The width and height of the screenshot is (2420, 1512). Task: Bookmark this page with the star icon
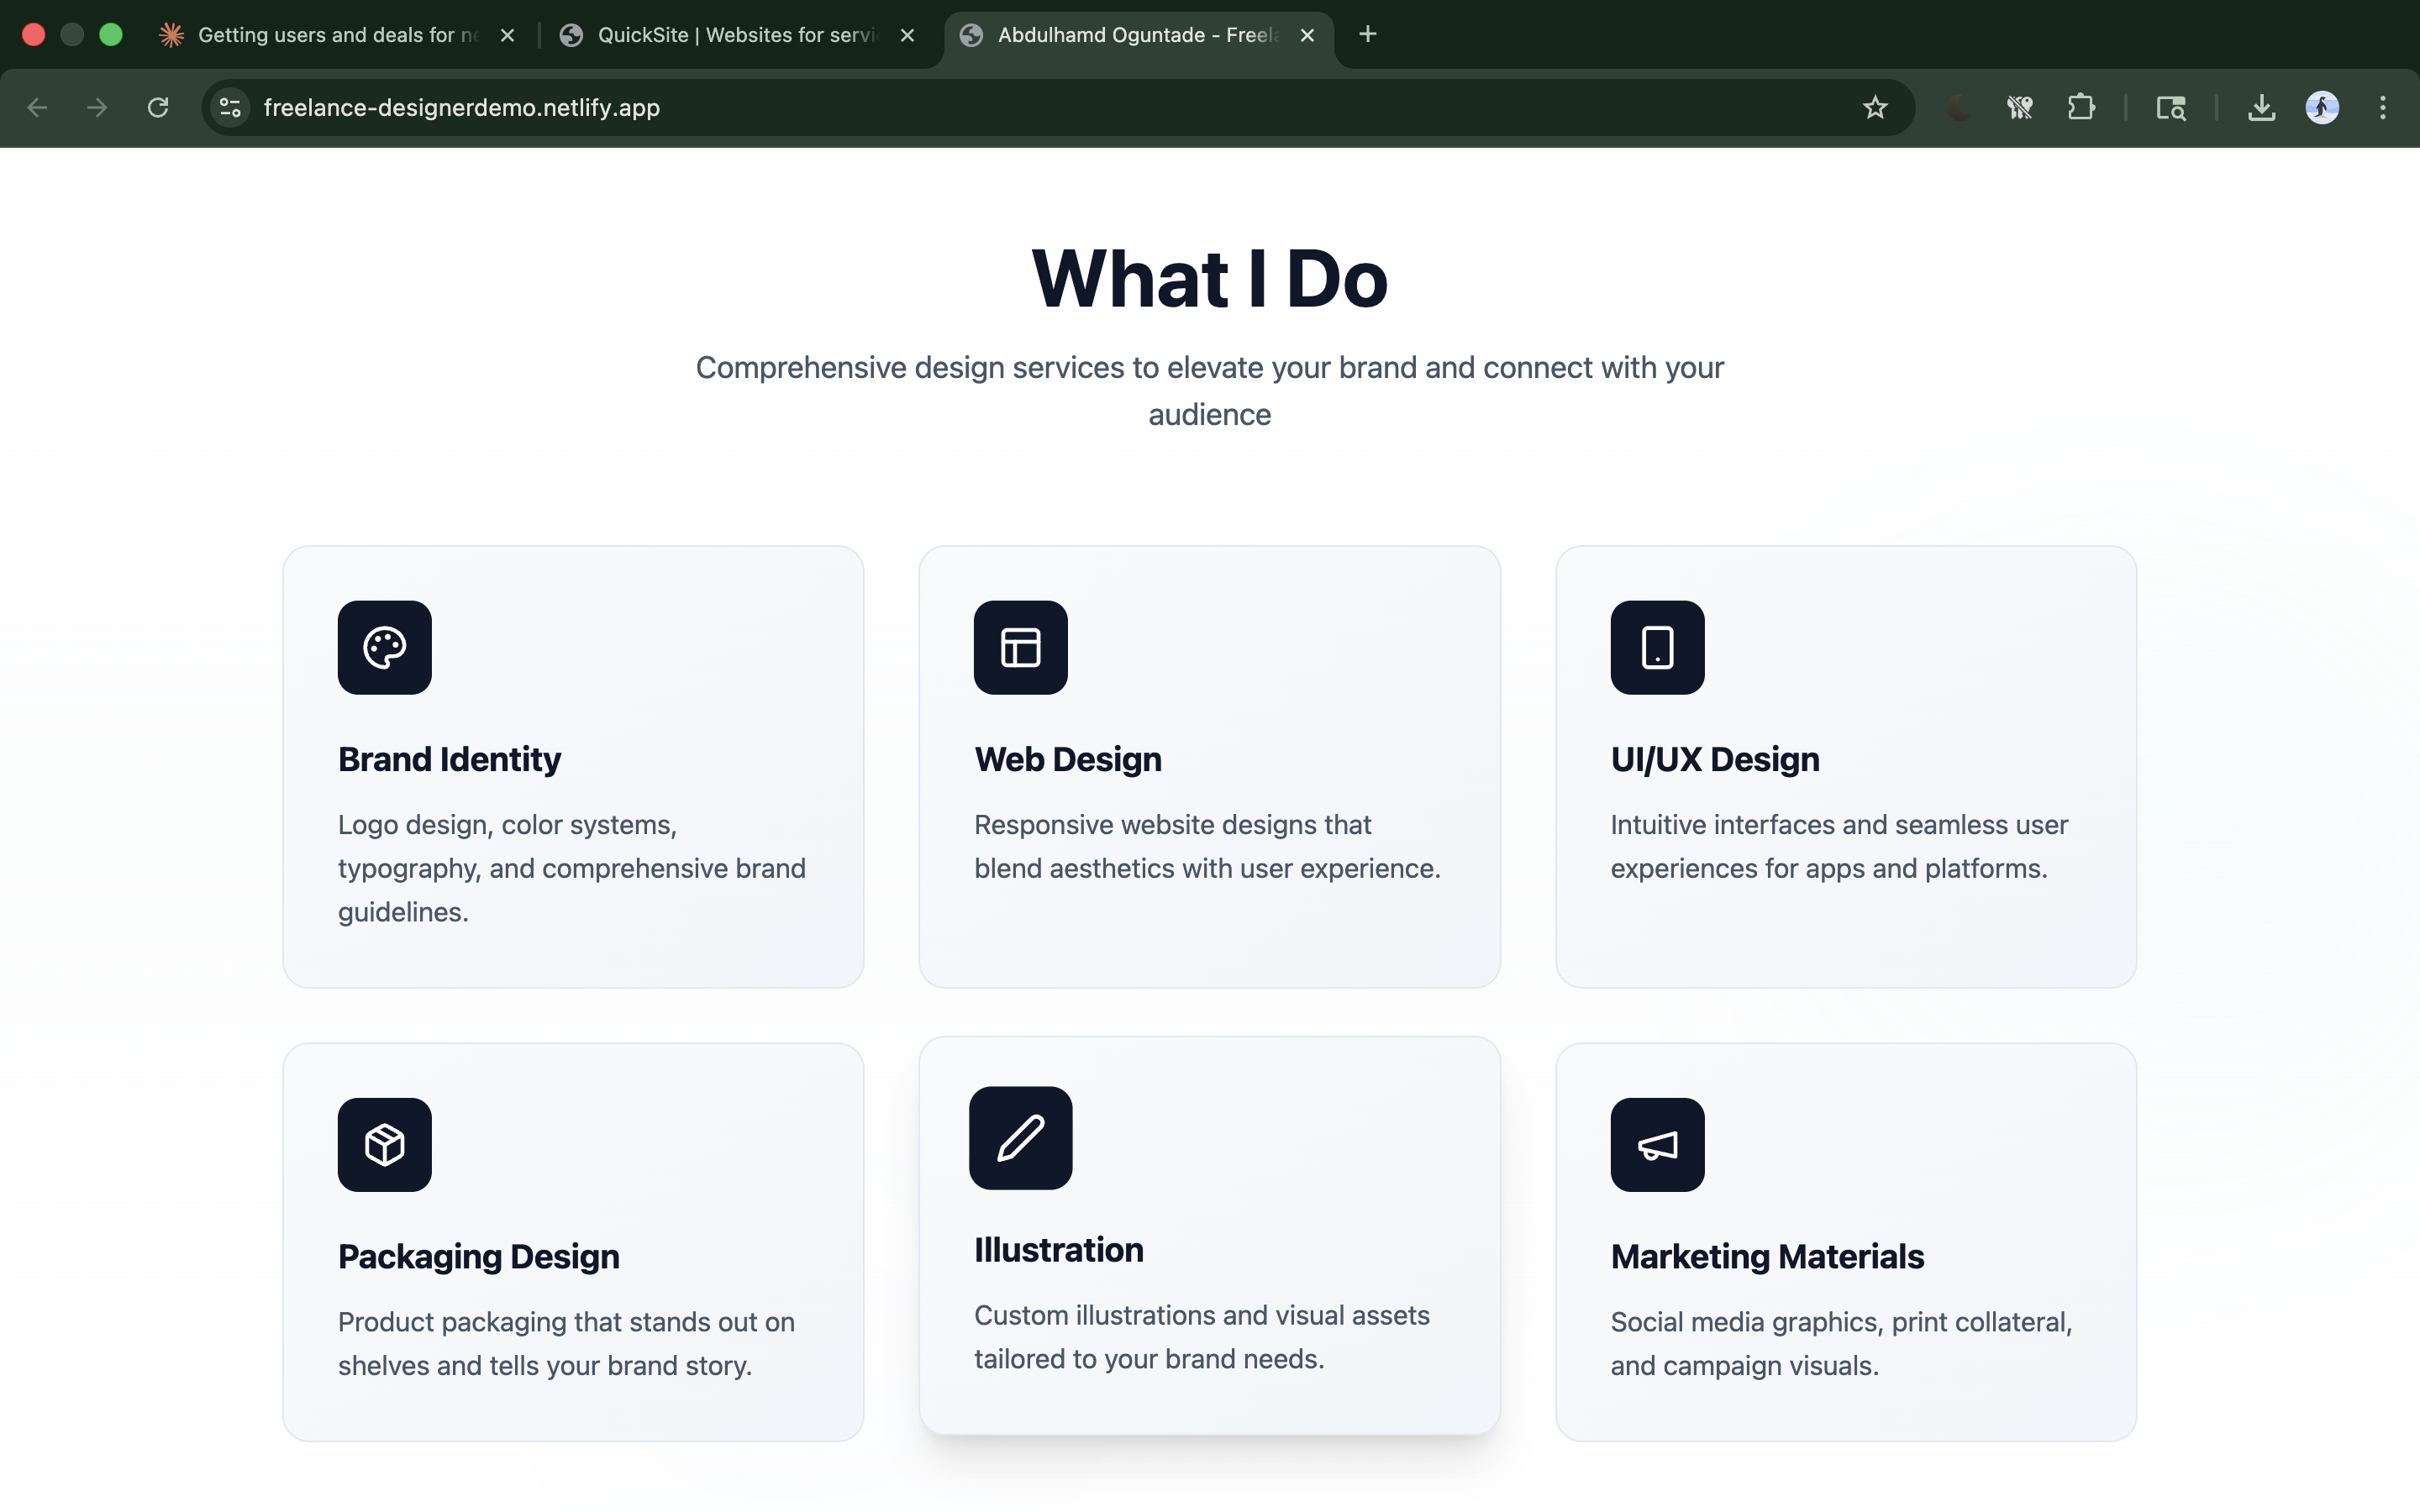click(1875, 107)
